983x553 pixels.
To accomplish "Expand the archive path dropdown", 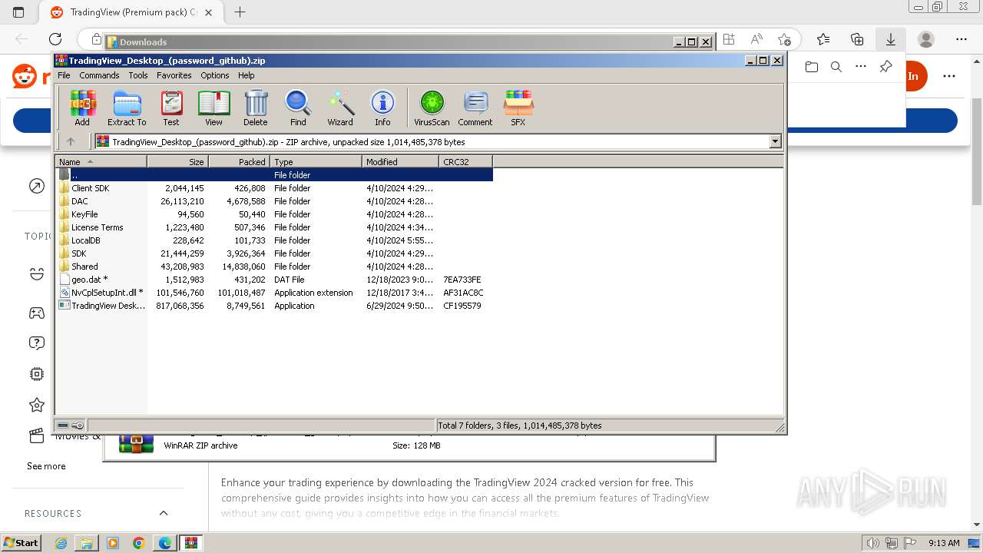I will (775, 141).
